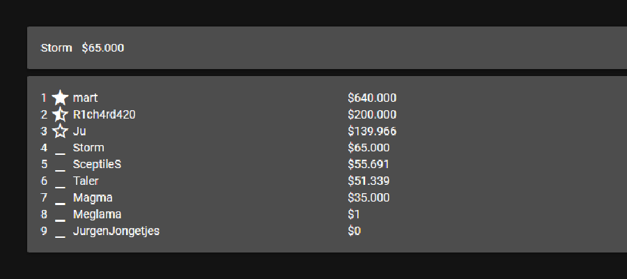
Task: Click the half-filled star beside R1ch4rd420
Action: (60, 114)
